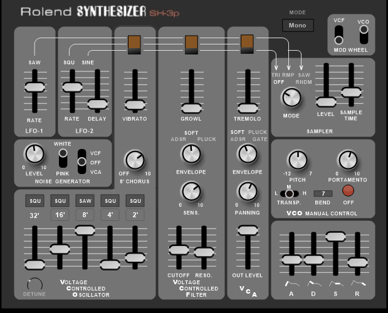Toggle the TRANSP. L/M/H switch
This screenshot has width=388, height=313.
coord(289,193)
